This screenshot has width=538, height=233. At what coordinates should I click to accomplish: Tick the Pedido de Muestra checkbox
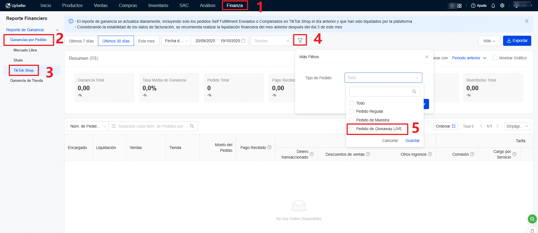click(x=352, y=120)
